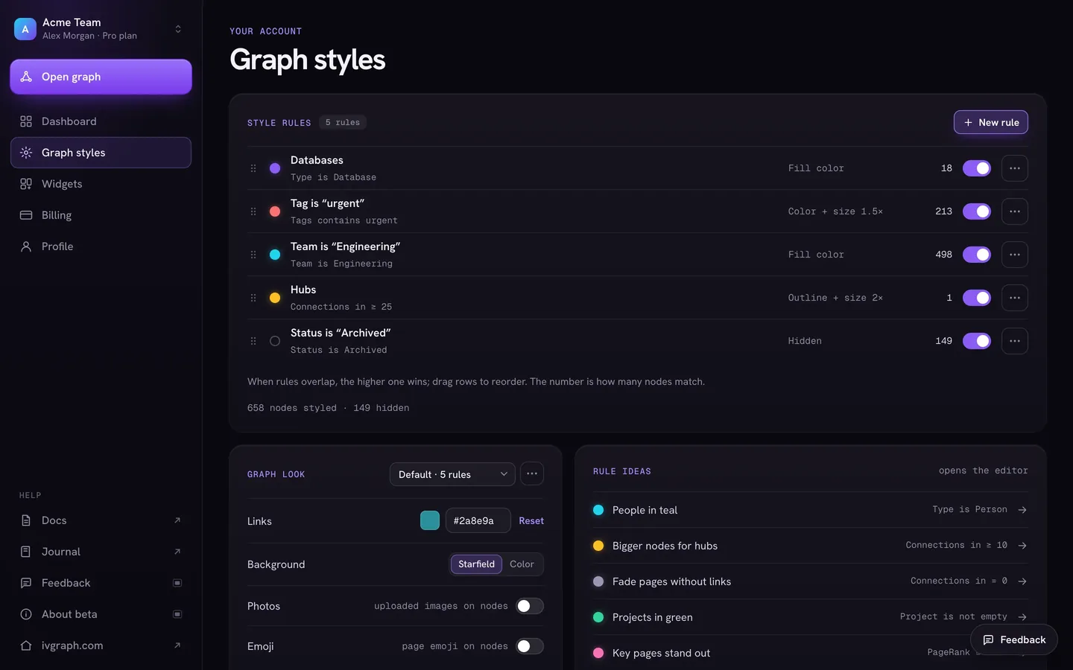The width and height of the screenshot is (1073, 670).
Task: Open the sidebar Feedback item
Action: coord(101,583)
